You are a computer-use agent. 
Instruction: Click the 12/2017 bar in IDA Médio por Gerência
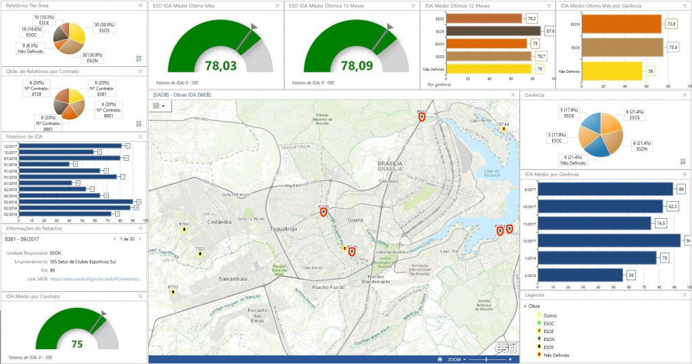pos(610,241)
